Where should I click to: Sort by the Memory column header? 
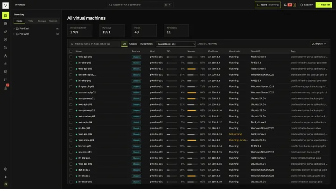tap(191, 51)
